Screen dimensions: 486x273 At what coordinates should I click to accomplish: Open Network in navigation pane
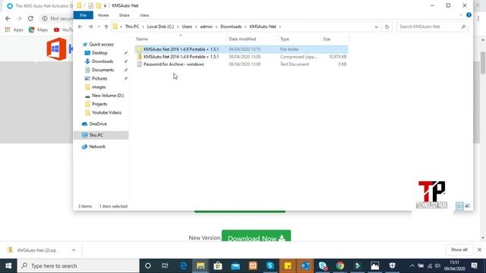(97, 146)
